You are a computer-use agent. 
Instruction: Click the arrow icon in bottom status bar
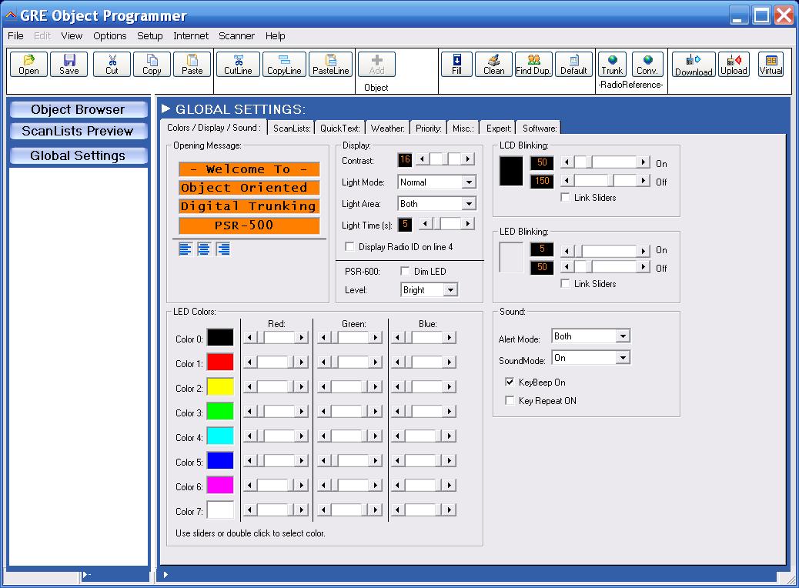click(165, 575)
